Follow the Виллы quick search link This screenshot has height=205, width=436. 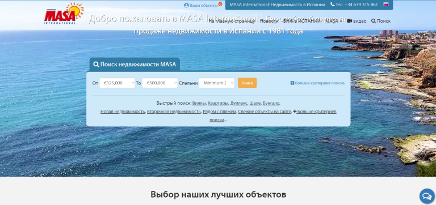coord(199,103)
